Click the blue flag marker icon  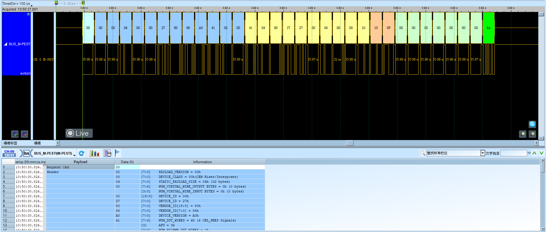point(117,153)
